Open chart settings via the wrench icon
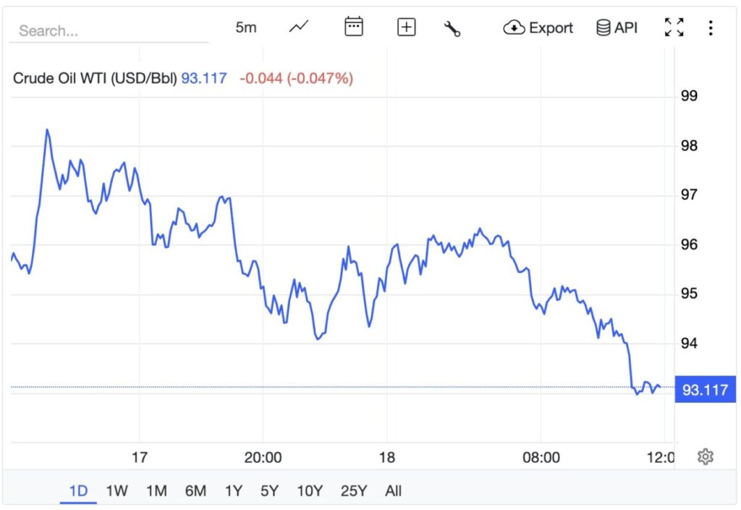Viewport: 741px width, 510px height. [452, 27]
